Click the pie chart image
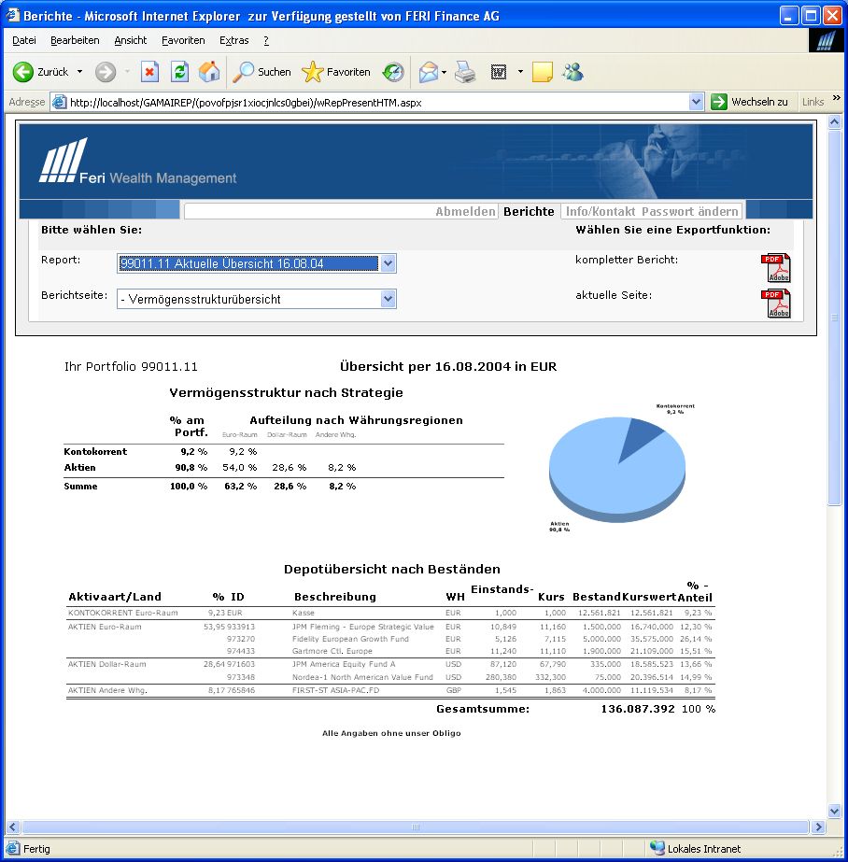This screenshot has height=862, width=848. pos(617,469)
